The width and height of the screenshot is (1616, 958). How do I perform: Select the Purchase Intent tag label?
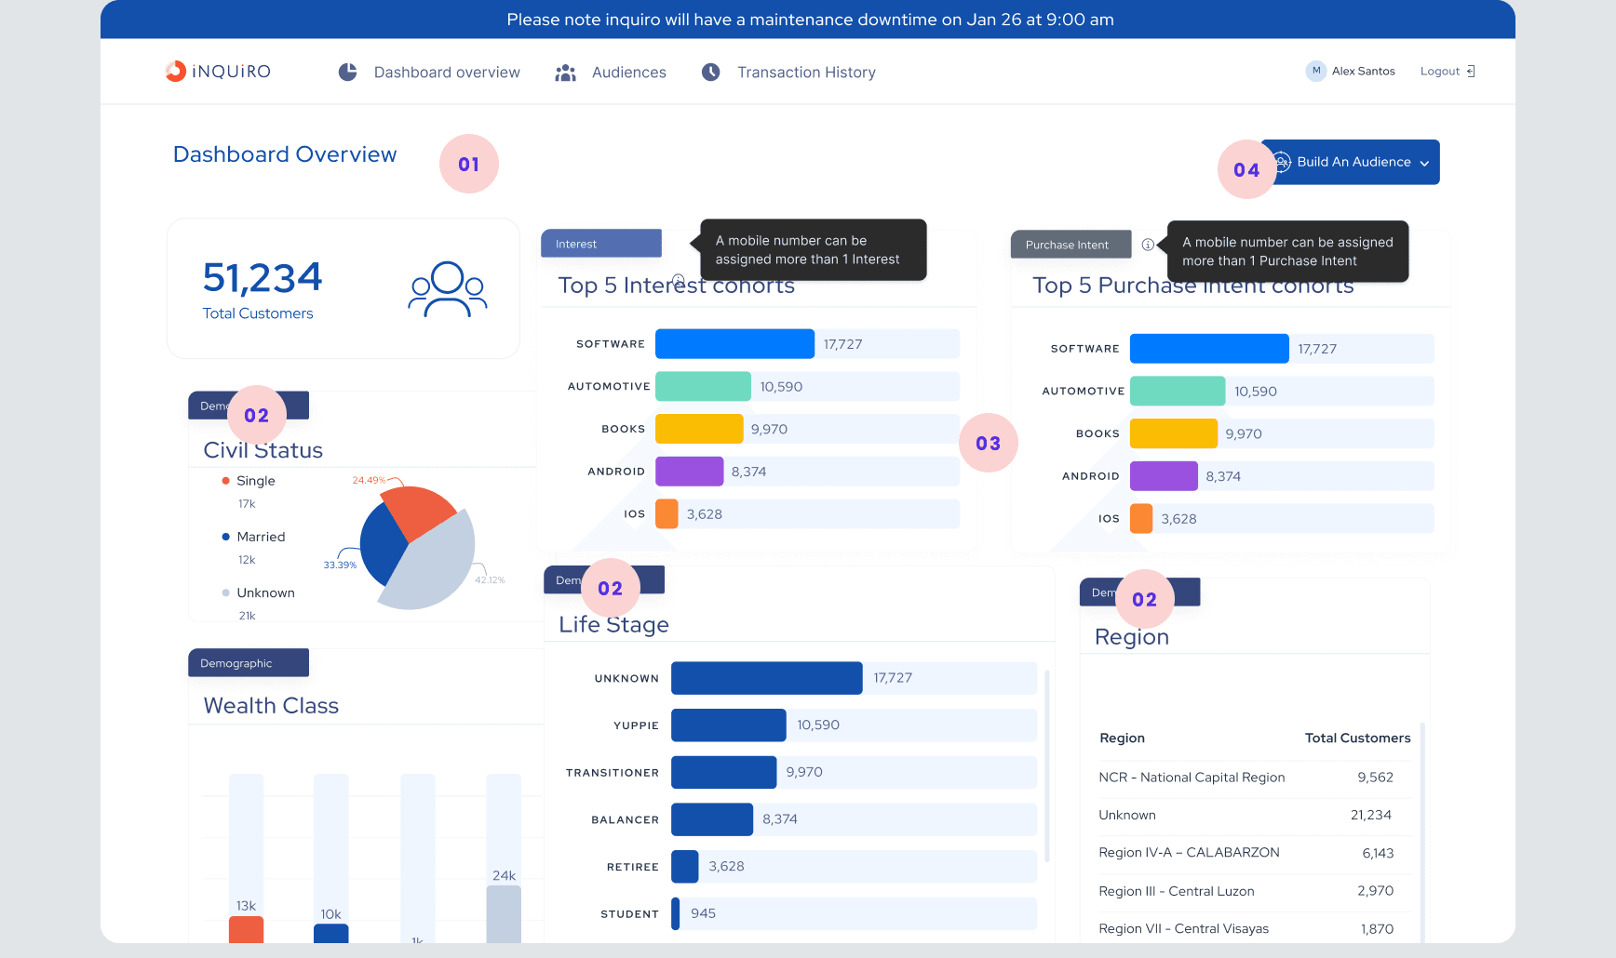(x=1071, y=245)
